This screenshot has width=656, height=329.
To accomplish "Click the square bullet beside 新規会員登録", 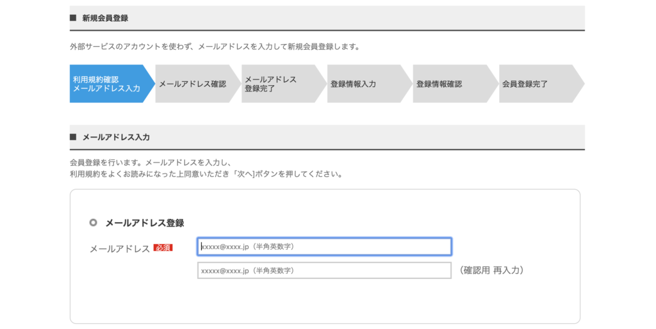I will coord(73,17).
